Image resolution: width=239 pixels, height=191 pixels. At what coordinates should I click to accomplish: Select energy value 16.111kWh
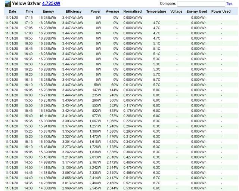(x=48, y=116)
